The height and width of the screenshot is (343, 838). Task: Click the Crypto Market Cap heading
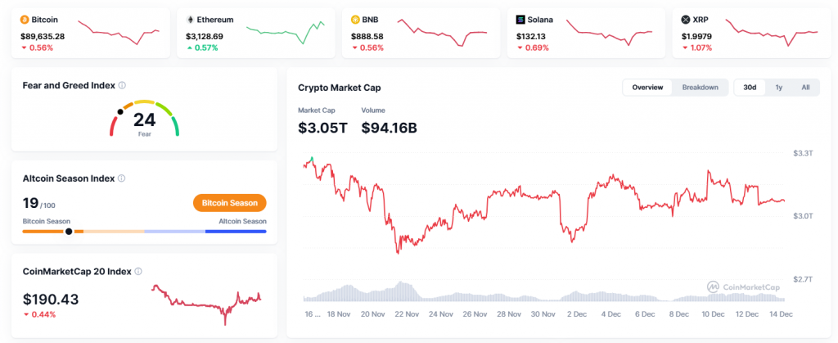pos(339,88)
